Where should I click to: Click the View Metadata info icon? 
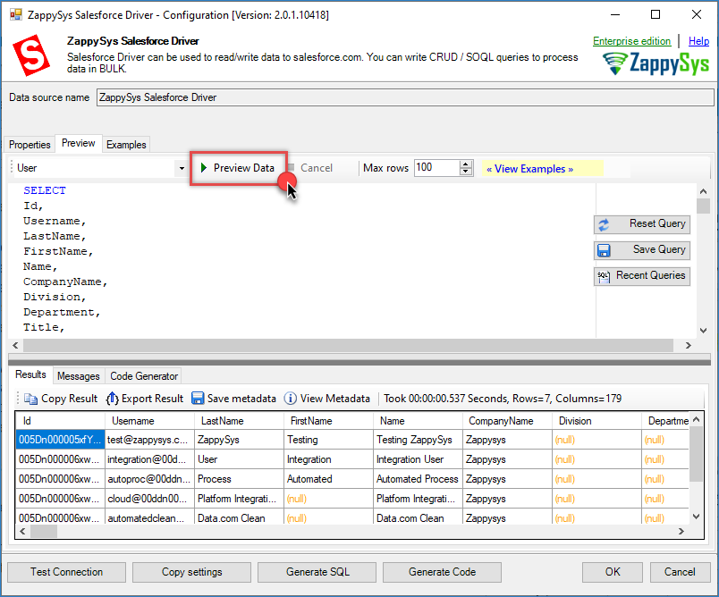click(x=291, y=399)
